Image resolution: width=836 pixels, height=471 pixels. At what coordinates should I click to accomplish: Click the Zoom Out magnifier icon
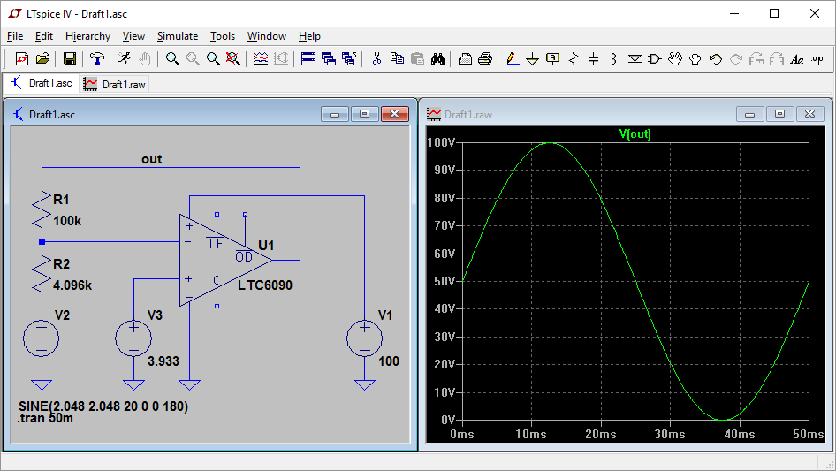click(213, 58)
